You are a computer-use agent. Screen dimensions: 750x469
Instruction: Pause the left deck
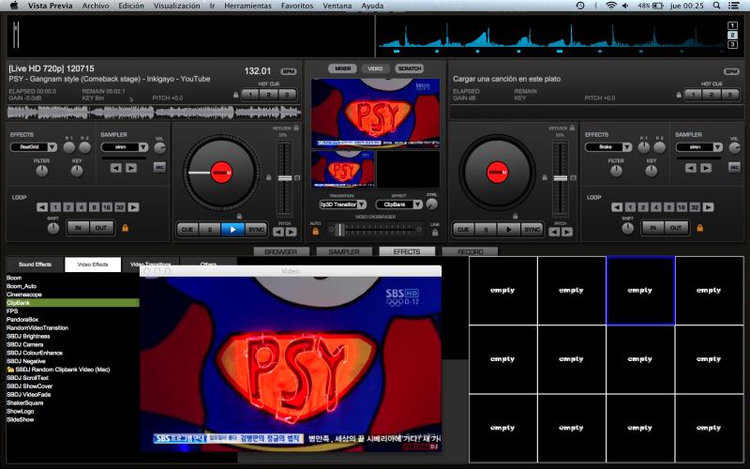tap(210, 230)
